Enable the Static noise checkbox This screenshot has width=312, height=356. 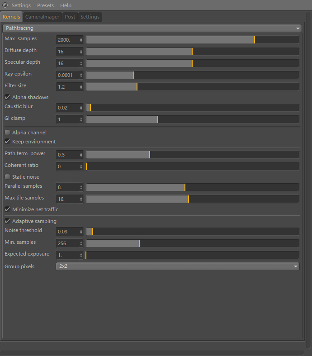tap(8, 176)
